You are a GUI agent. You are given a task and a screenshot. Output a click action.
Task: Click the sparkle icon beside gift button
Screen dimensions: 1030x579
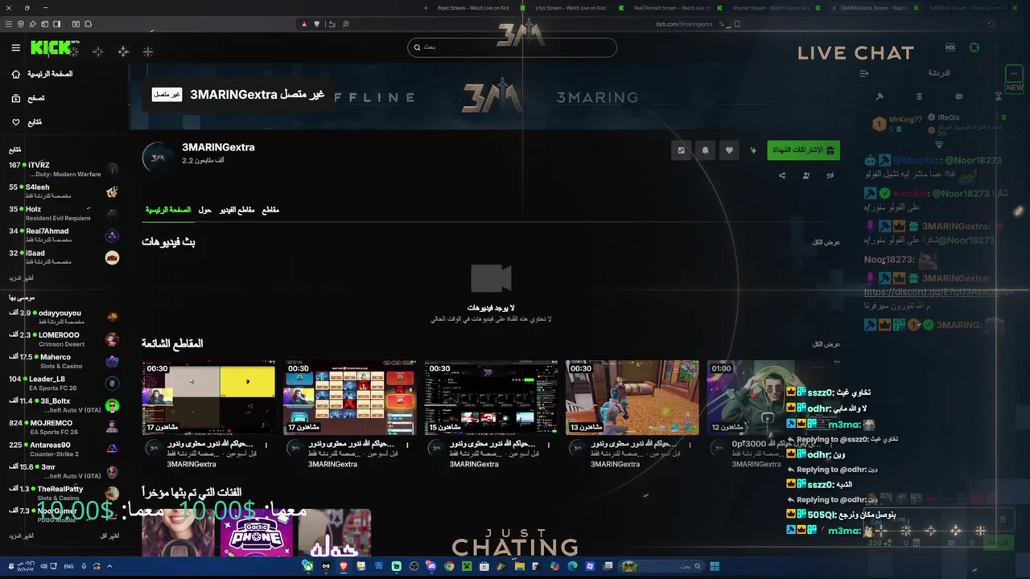pos(753,150)
